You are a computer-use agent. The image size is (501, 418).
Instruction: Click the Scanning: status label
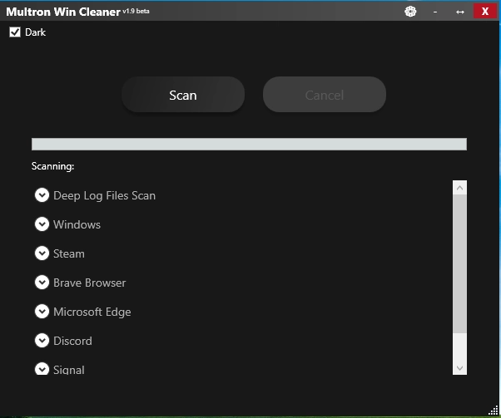pos(52,166)
